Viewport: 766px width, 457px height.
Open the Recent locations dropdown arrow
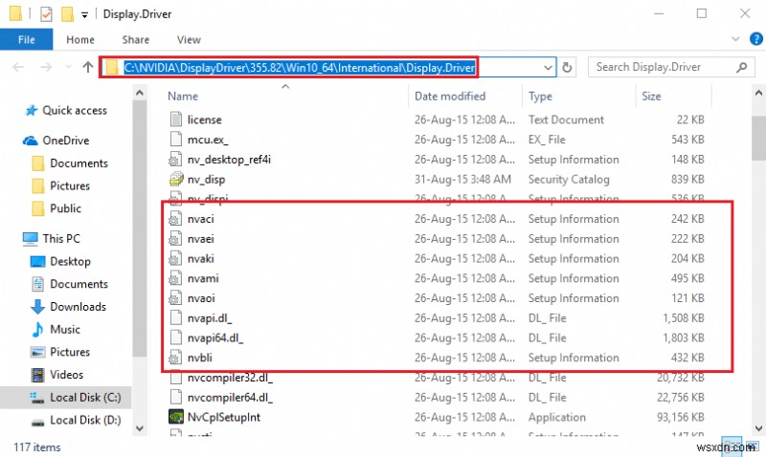68,67
